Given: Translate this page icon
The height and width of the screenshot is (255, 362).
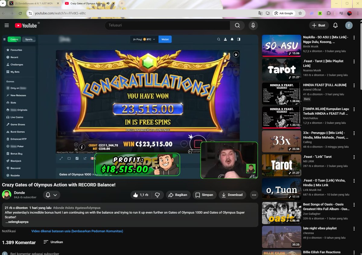Looking at the screenshot, I should [260, 13].
